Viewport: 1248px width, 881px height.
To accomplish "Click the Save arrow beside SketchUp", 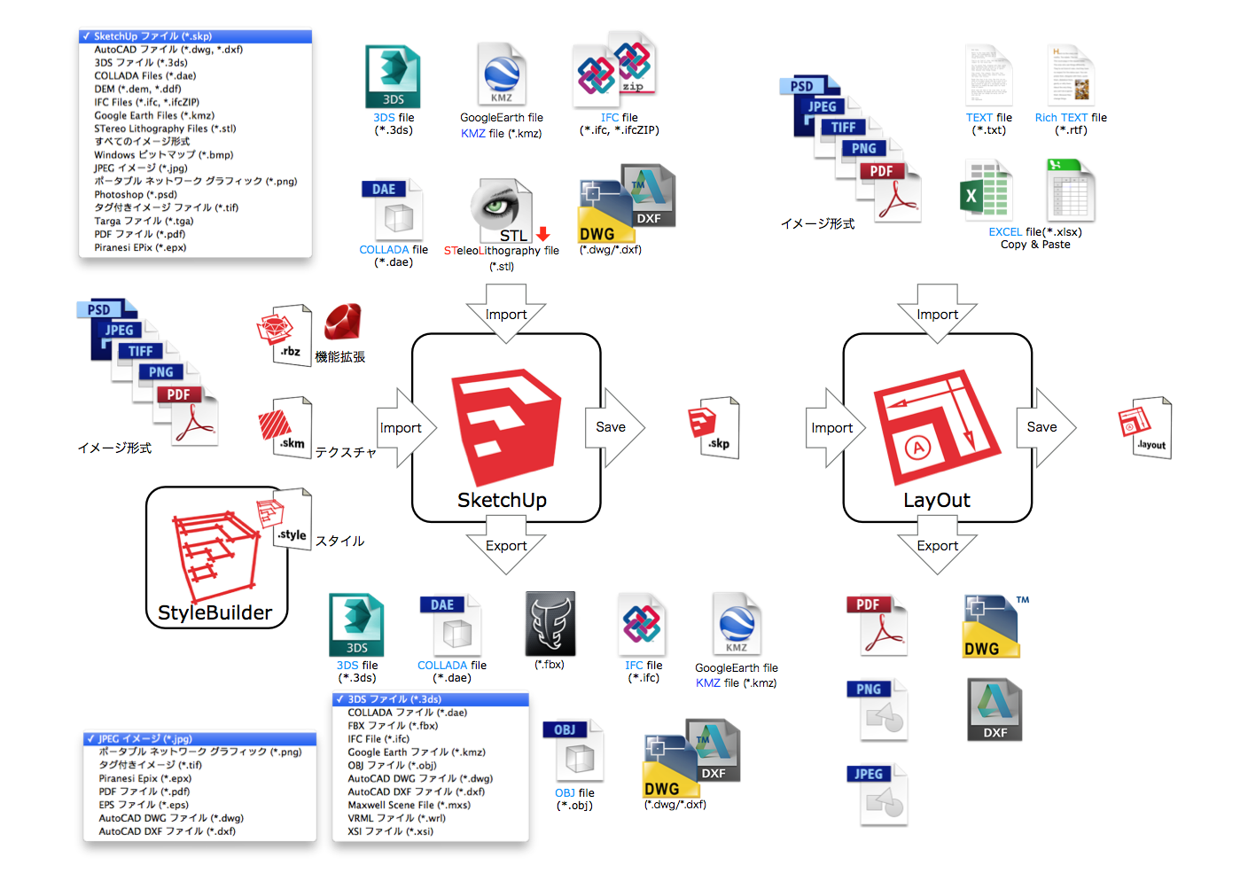I will [x=613, y=427].
